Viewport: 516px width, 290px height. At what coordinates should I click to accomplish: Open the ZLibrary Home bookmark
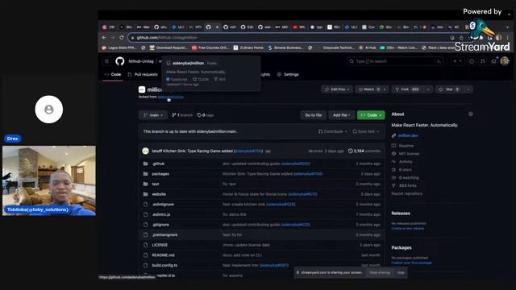pos(248,48)
